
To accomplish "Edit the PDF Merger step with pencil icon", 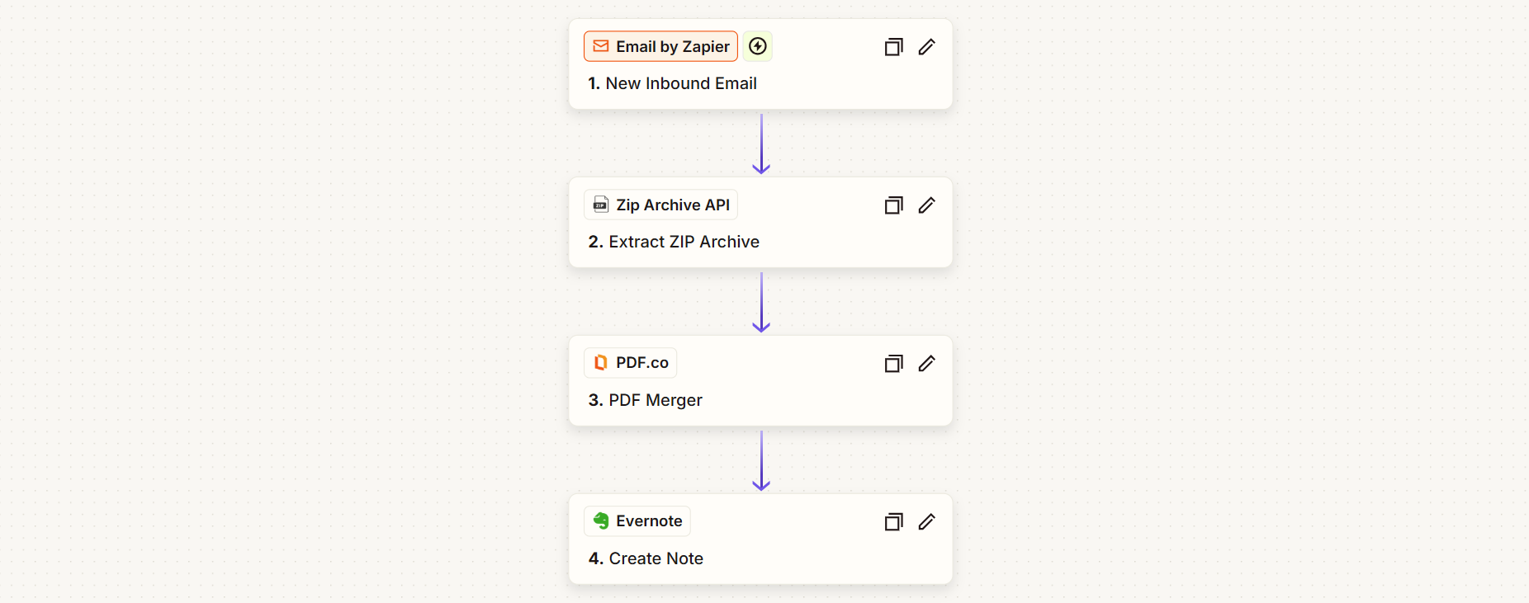I will (x=927, y=364).
